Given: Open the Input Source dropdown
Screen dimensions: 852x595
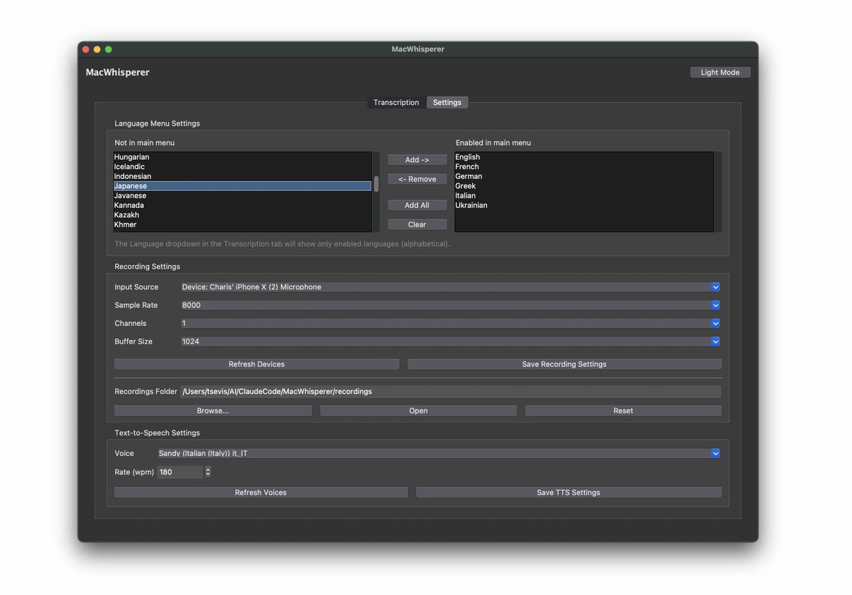Looking at the screenshot, I should coord(451,287).
